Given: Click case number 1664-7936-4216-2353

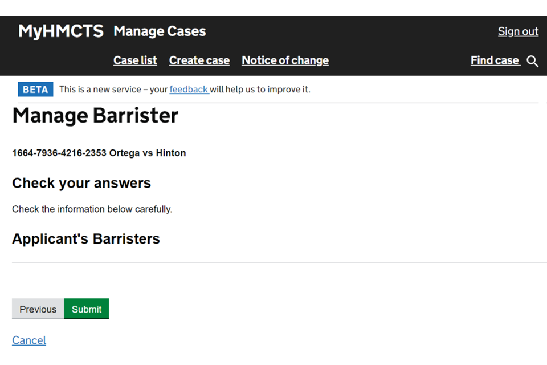Looking at the screenshot, I should 59,153.
